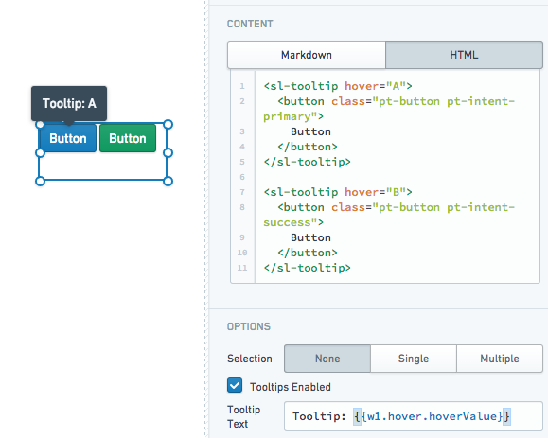The image size is (548, 438).
Task: Click the w1.hover.hoverValue template expression
Action: point(432,416)
